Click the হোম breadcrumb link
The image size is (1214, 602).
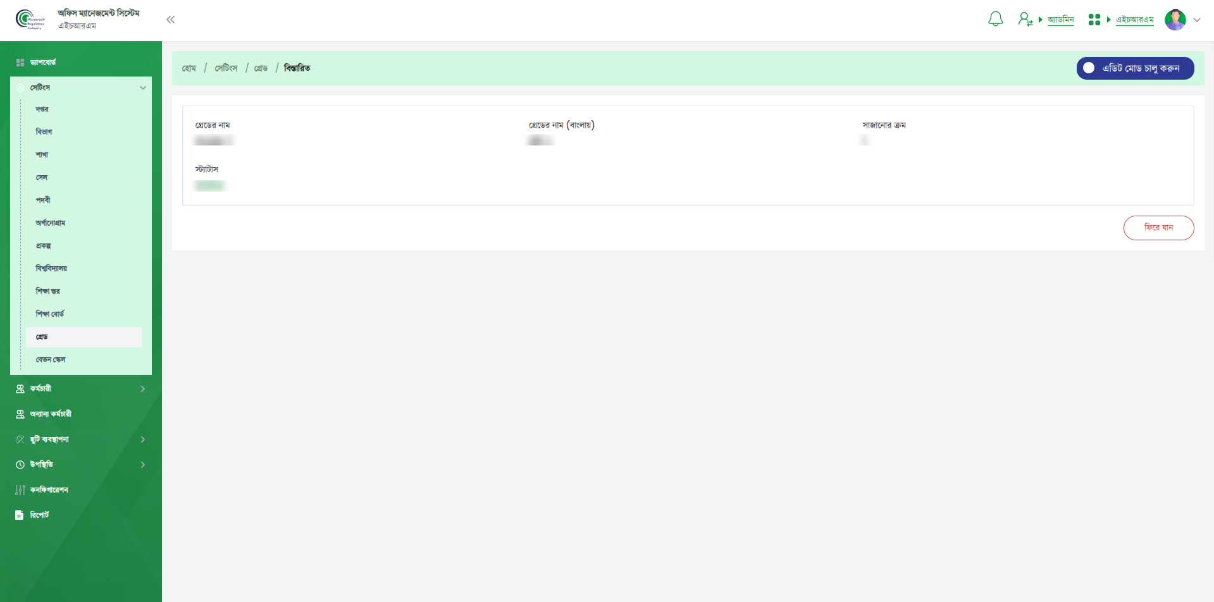189,68
